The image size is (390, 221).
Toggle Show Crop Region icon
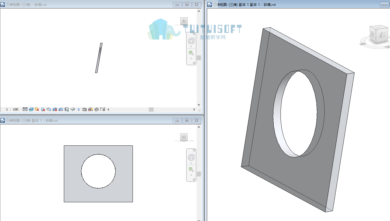tap(61, 109)
